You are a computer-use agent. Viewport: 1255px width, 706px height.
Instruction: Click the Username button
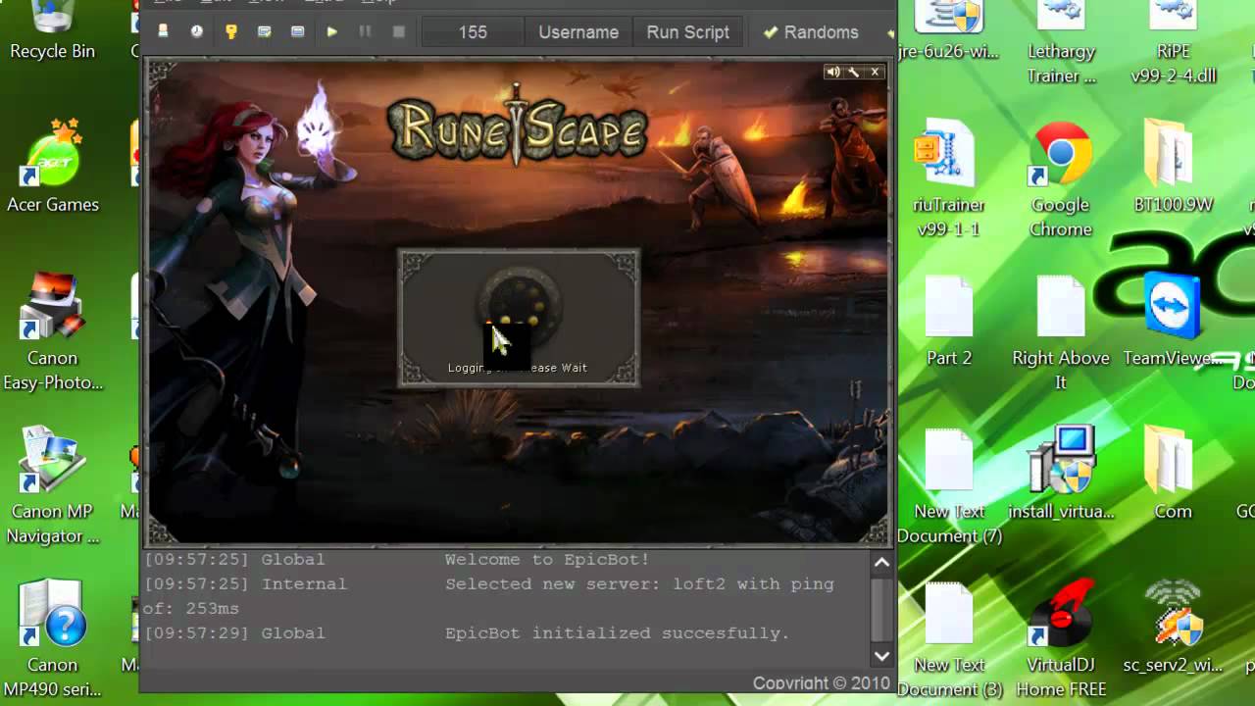[x=578, y=32]
